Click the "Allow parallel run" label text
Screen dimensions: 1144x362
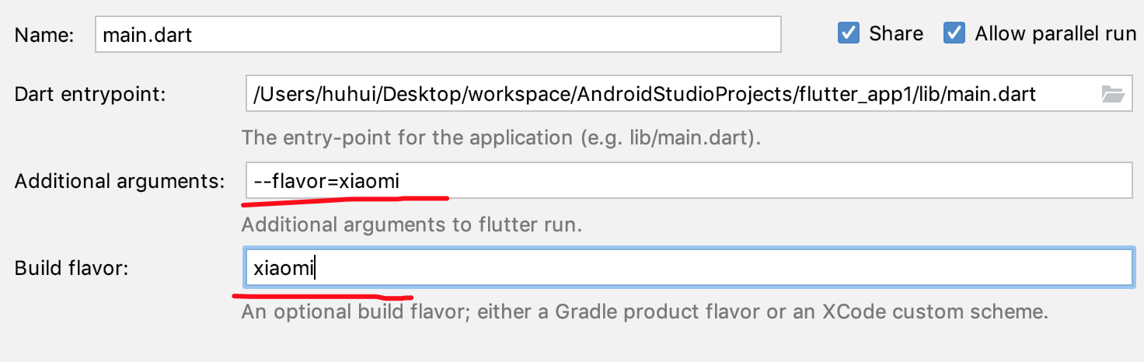pyautogui.click(x=1055, y=33)
